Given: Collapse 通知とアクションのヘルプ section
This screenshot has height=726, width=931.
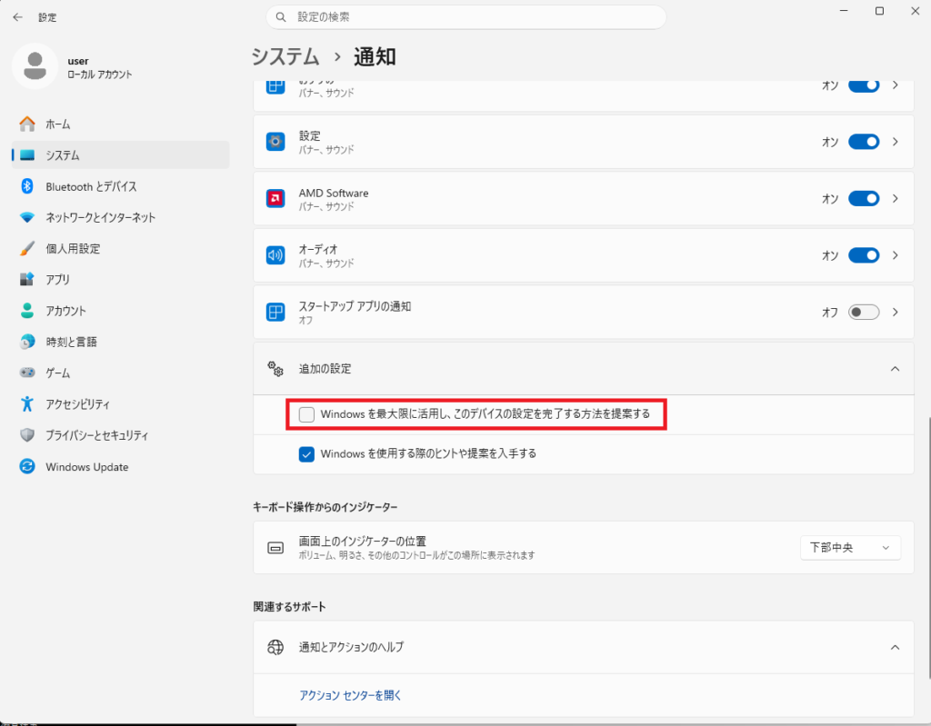Looking at the screenshot, I should click(896, 647).
